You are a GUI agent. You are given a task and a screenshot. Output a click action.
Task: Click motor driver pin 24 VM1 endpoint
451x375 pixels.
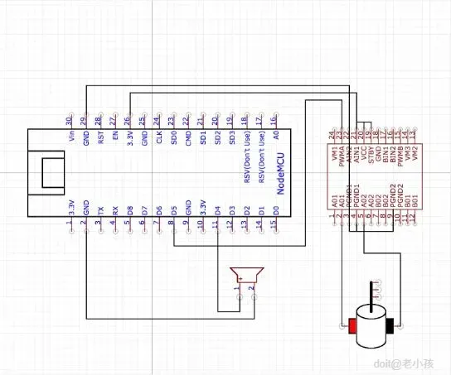(x=334, y=129)
